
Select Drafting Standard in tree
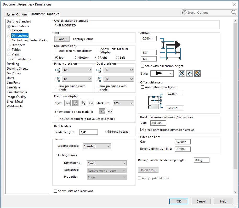19,21
